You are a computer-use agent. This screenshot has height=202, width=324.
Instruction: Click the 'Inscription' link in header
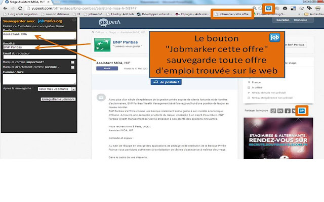(282, 20)
